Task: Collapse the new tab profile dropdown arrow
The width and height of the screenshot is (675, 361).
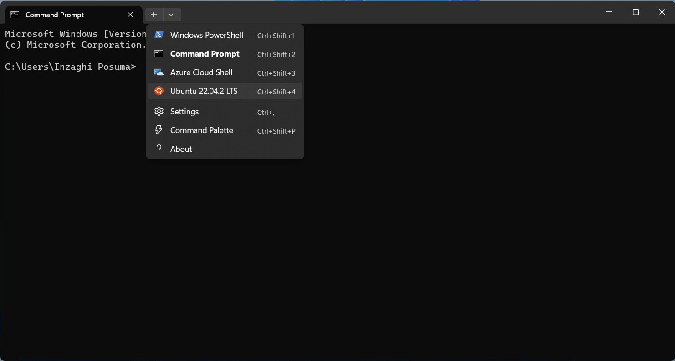Action: coord(171,15)
